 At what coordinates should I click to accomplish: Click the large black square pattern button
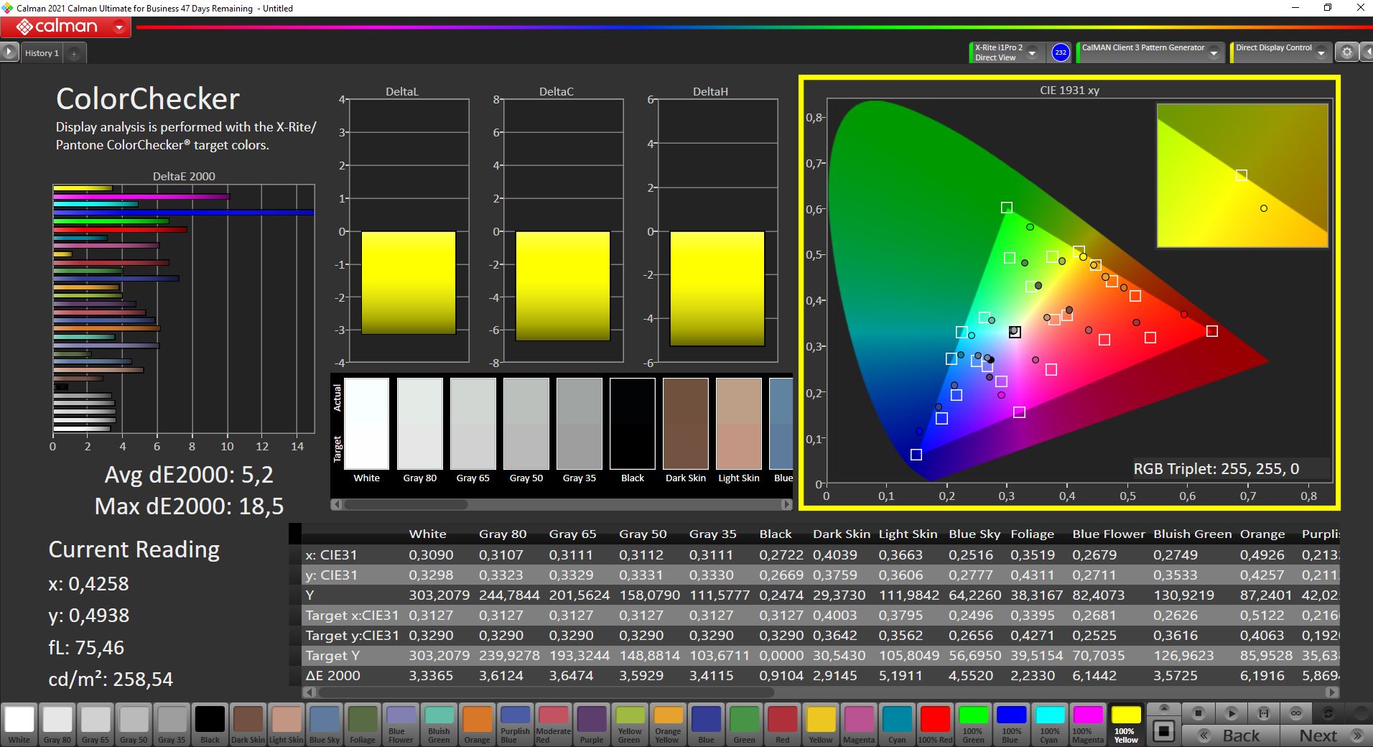pos(1163,732)
